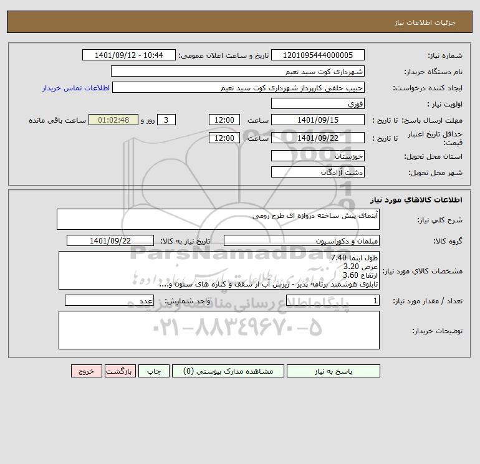Click the label شرح کلی نیاز:

click(x=440, y=220)
